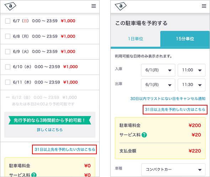Open 出庫 time dropdown showing 11:30
This screenshot has height=177, width=210.
pyautogui.click(x=191, y=85)
